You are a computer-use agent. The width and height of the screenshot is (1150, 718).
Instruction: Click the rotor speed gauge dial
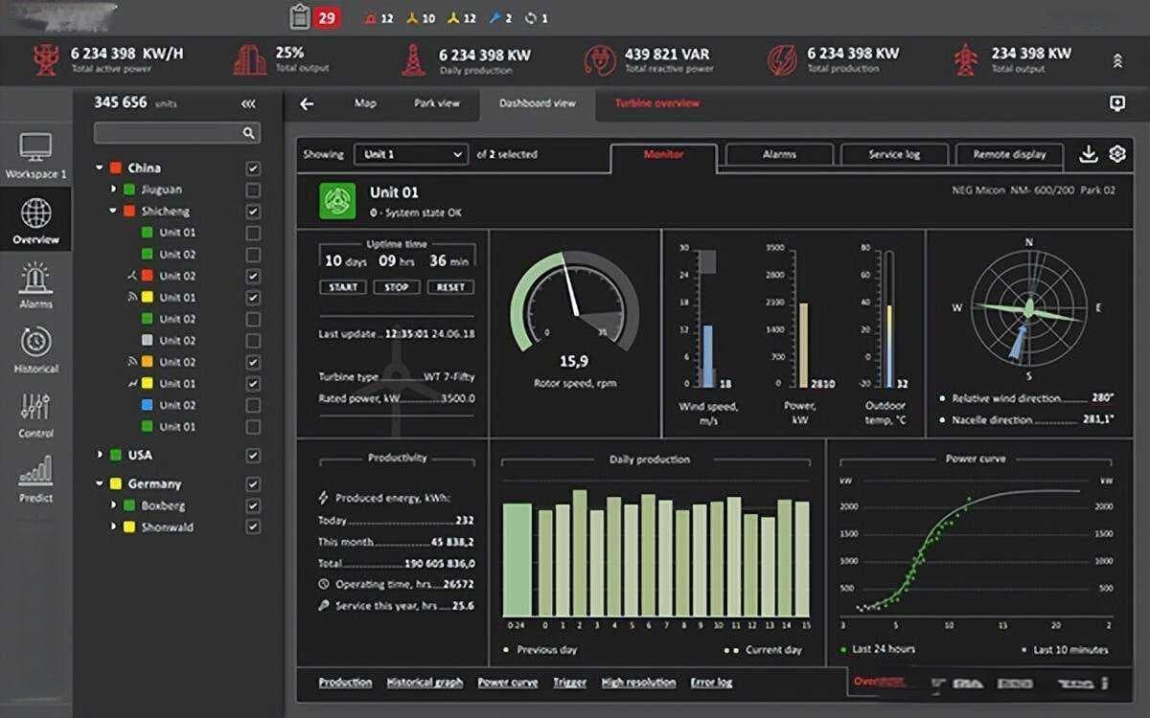point(574,302)
